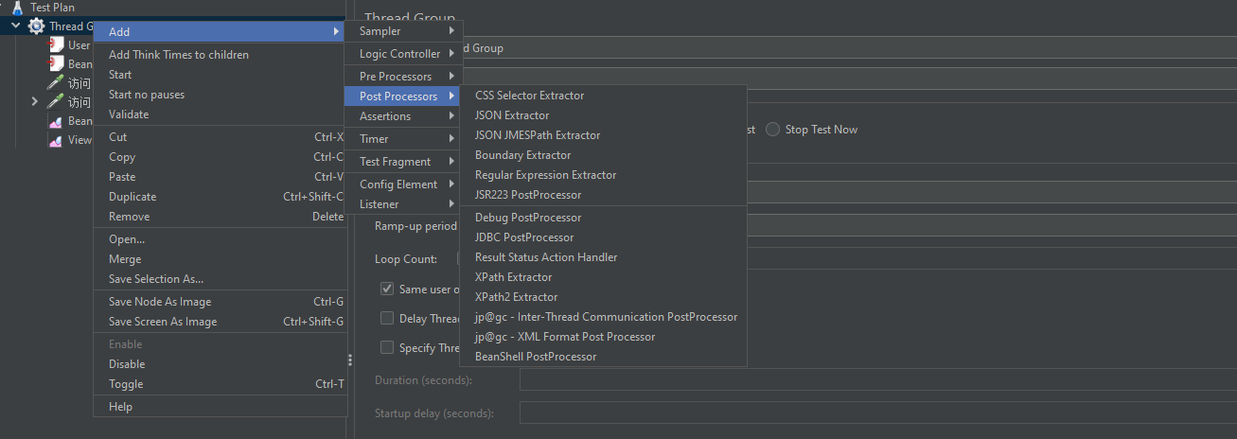The height and width of the screenshot is (439, 1237).
Task: Collapse the Thread Group tree node
Action: (x=16, y=26)
